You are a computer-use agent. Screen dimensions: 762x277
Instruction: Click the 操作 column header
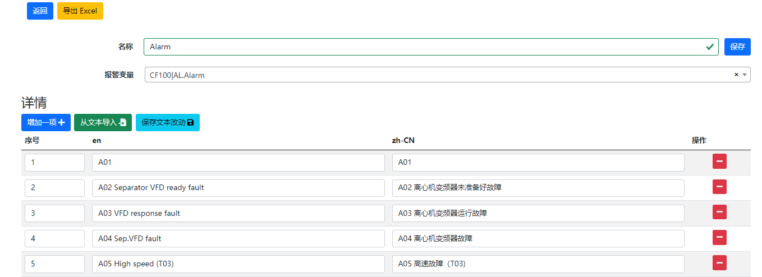[699, 141]
